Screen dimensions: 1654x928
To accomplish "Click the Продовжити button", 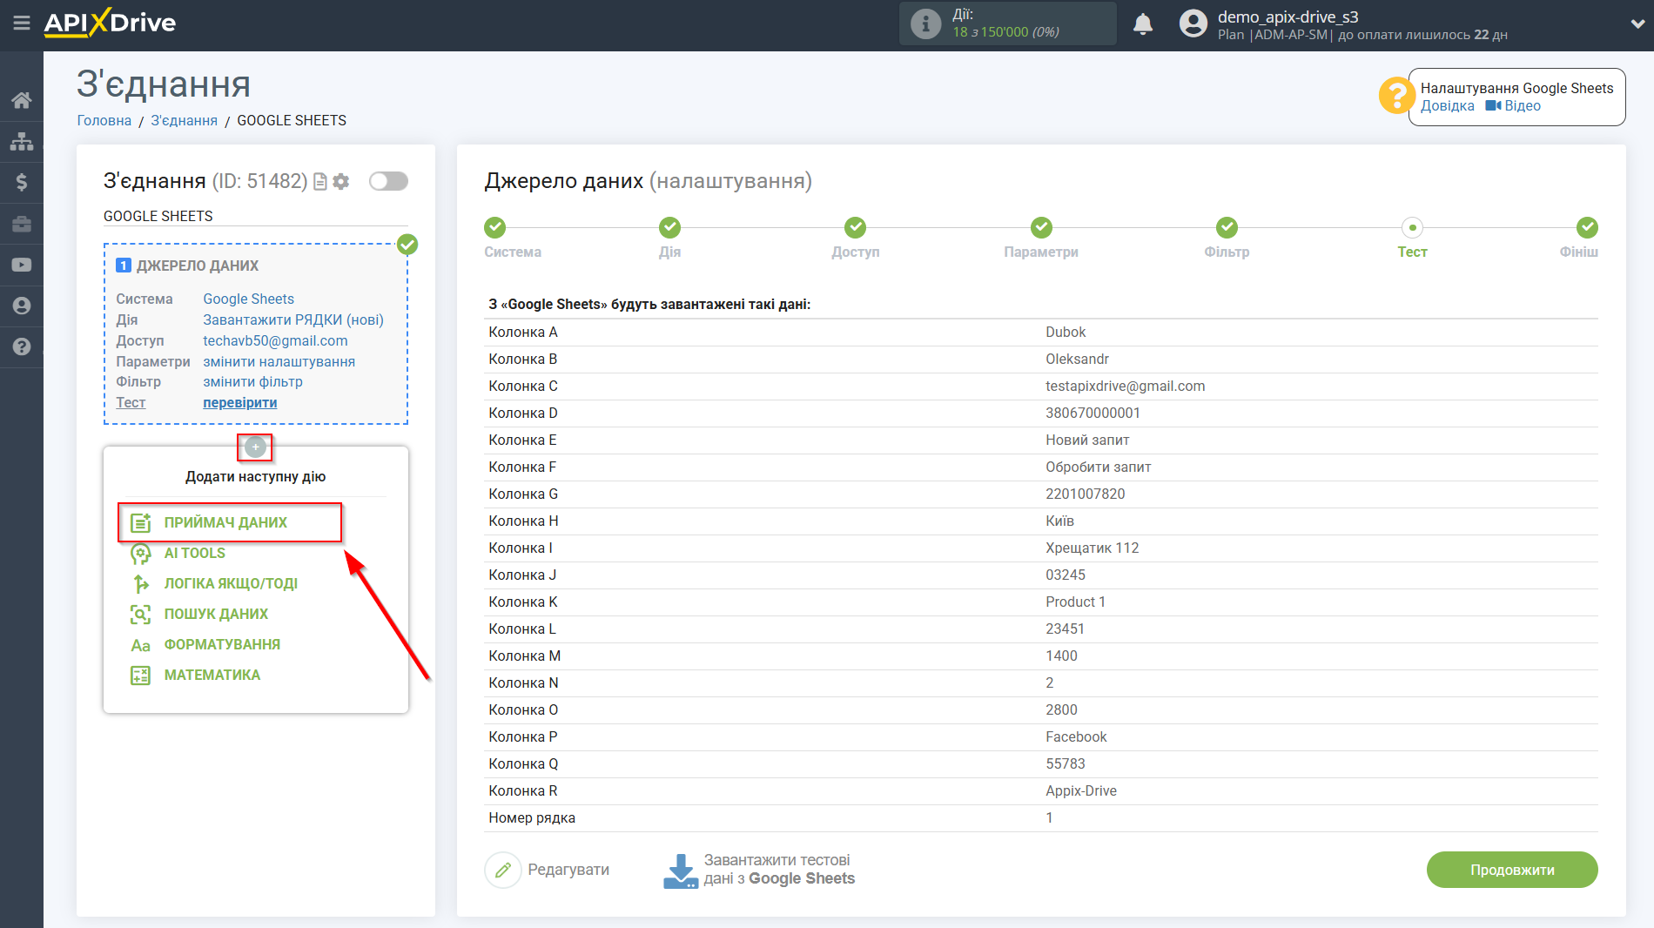I will [1512, 870].
